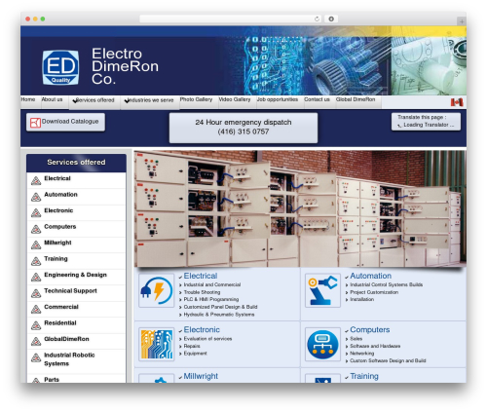Click 'Software and Hardware' item

click(x=375, y=346)
